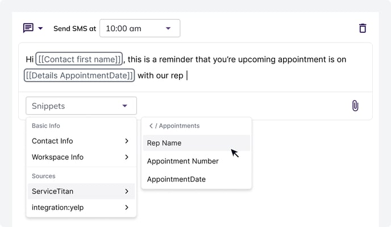
Task: Click the chevron beside Workspace Info
Action: (127, 157)
